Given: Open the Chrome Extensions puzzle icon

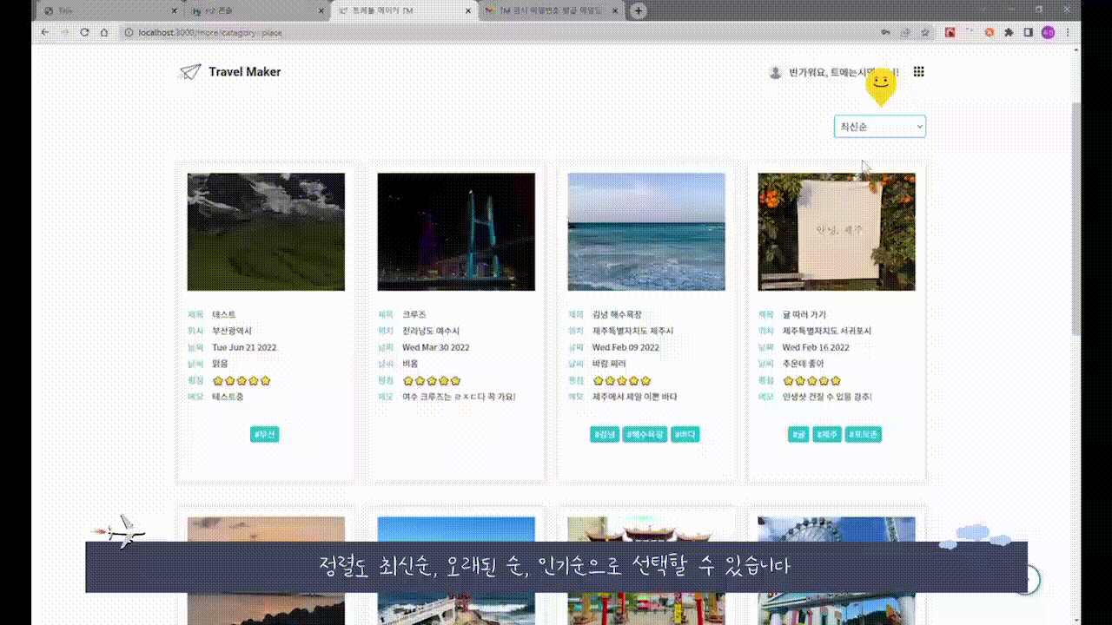Looking at the screenshot, I should (x=1009, y=32).
